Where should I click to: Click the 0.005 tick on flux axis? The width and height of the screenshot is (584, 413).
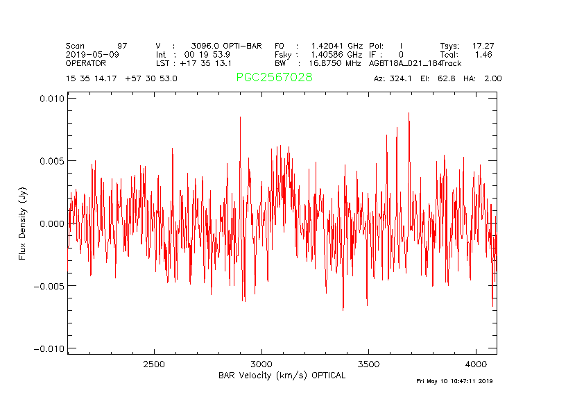(x=51, y=161)
